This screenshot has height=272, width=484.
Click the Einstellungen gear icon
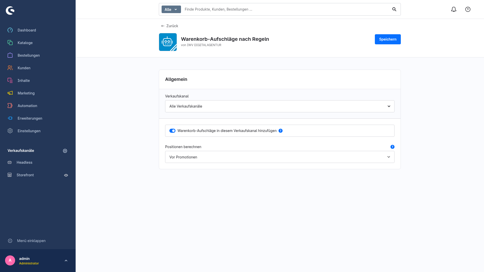coord(10,131)
